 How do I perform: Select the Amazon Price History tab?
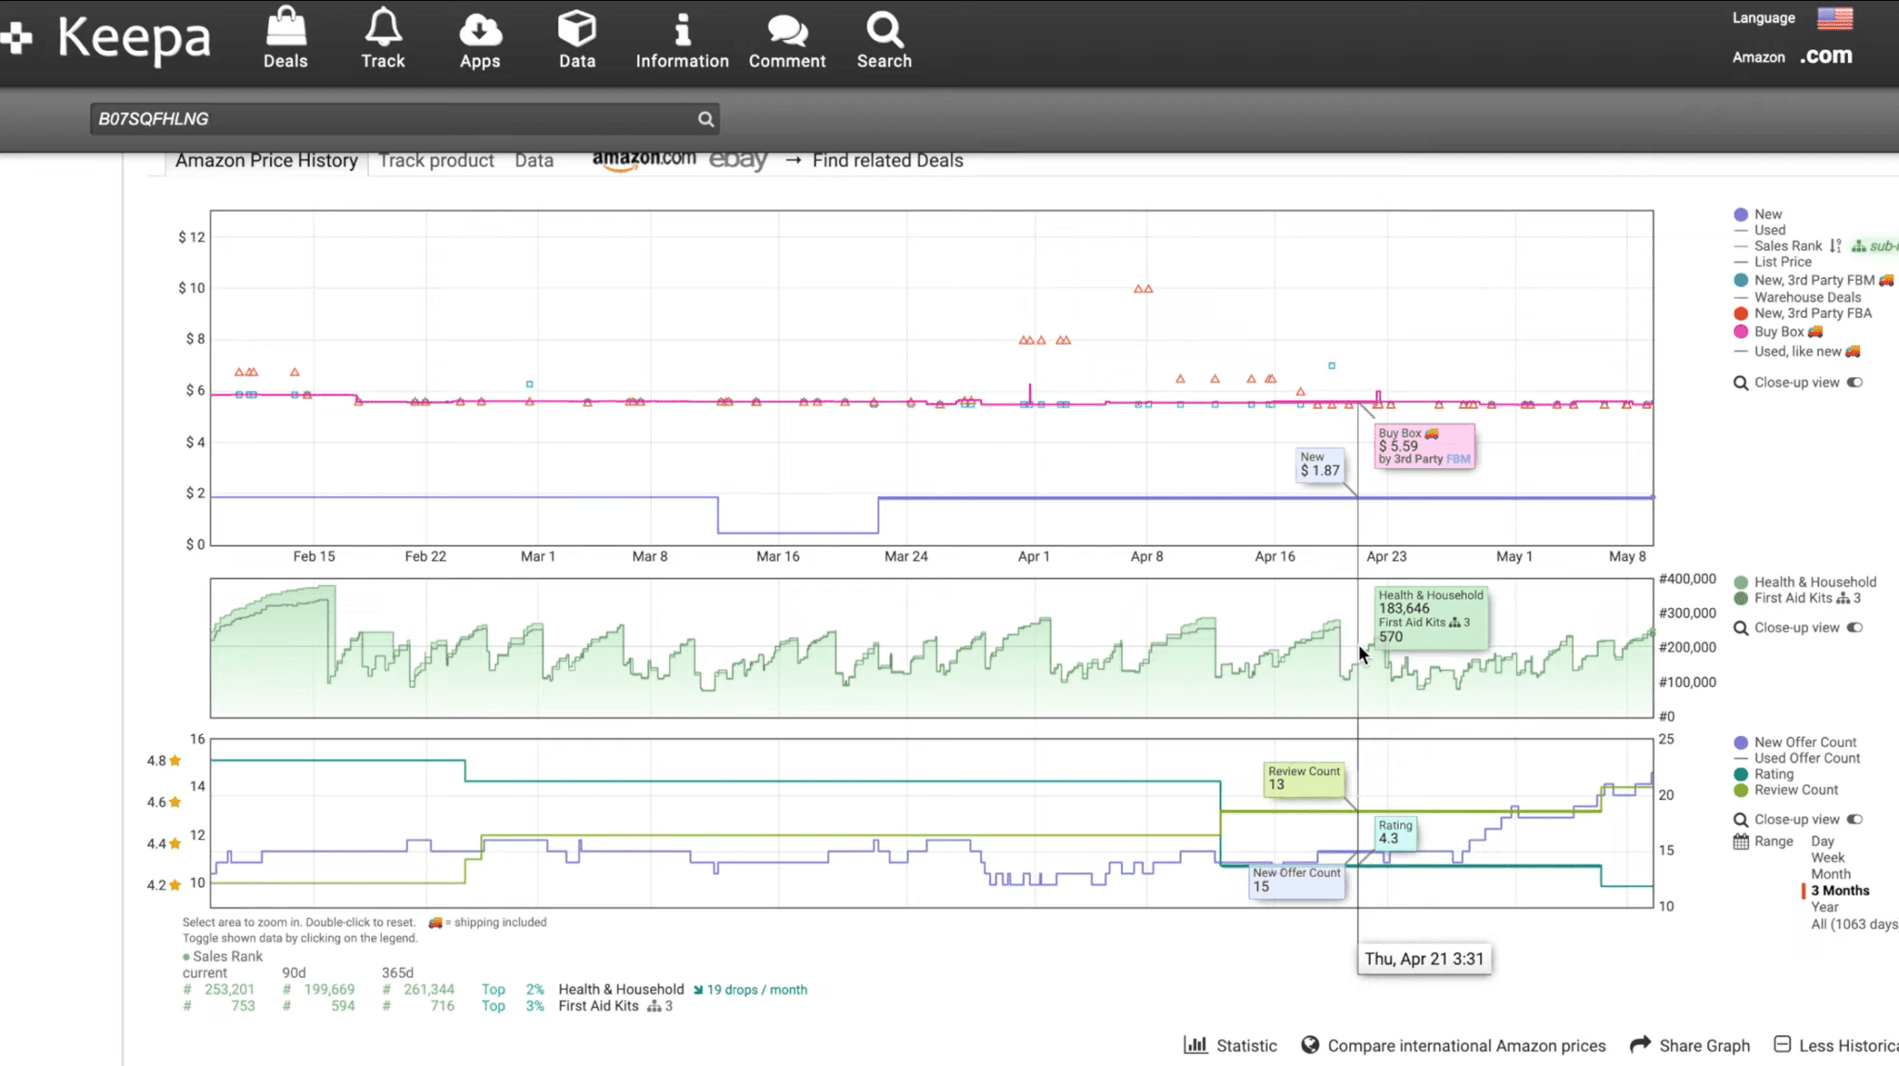(x=266, y=159)
